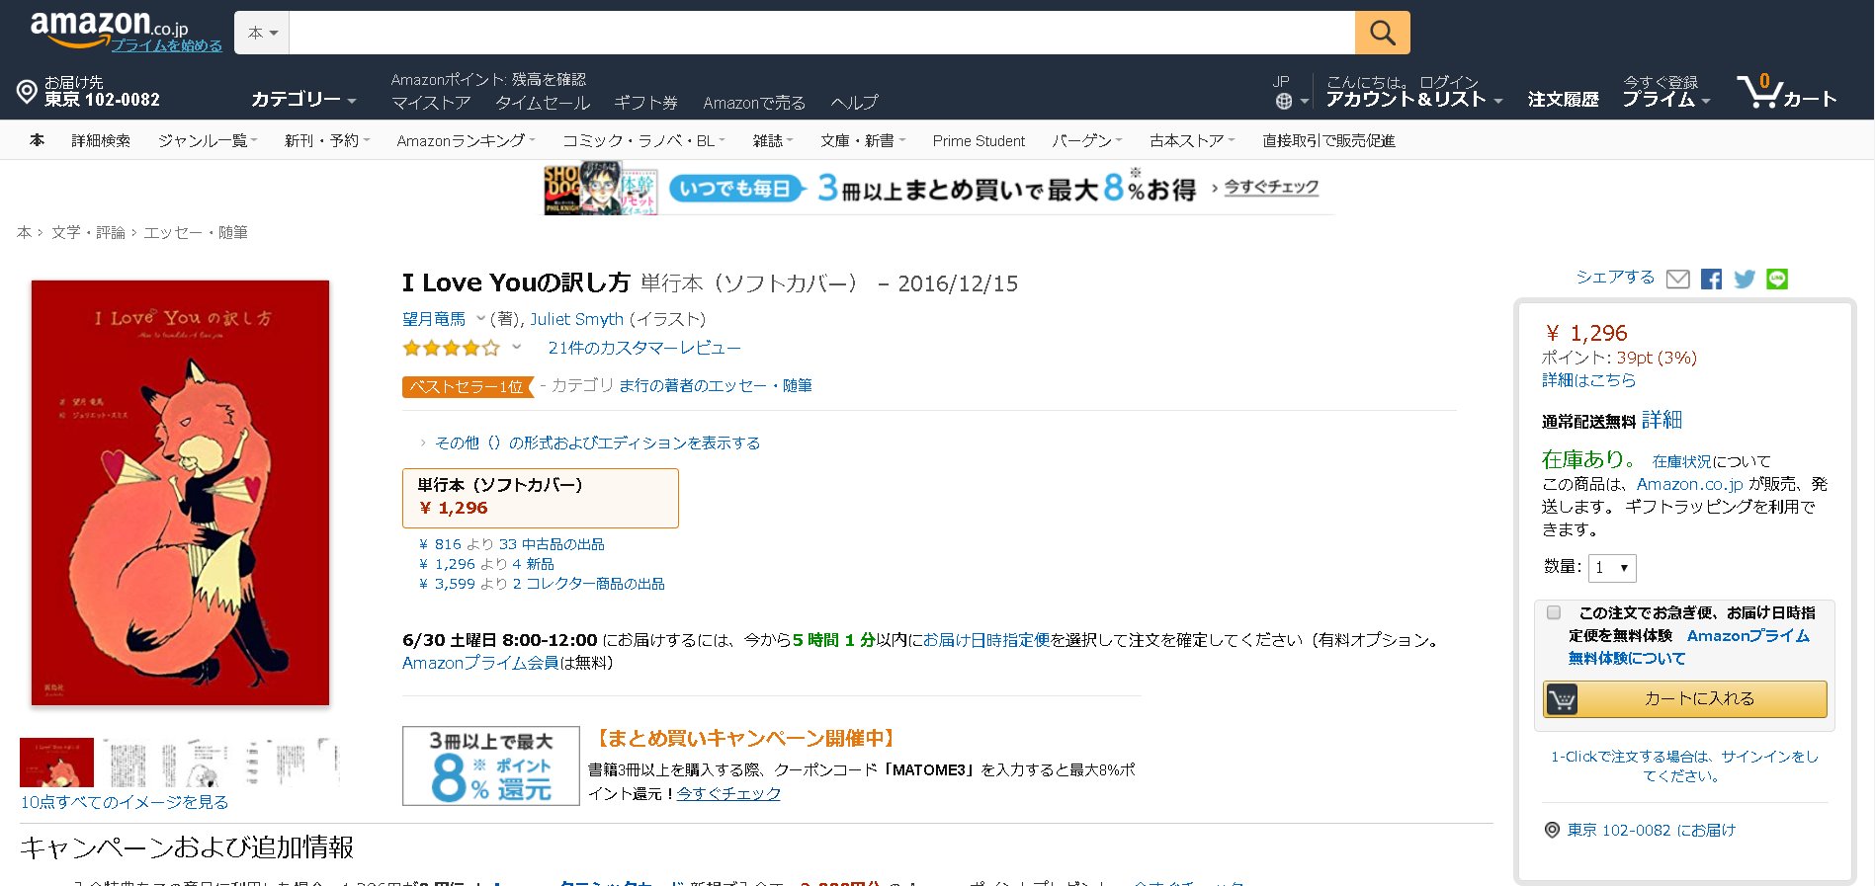Open 注文履歴 order history
The width and height of the screenshot is (1875, 886).
[1563, 99]
